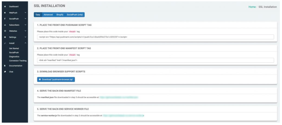
Task: Expand the Websites menu chevron
Action: click(x=25, y=31)
